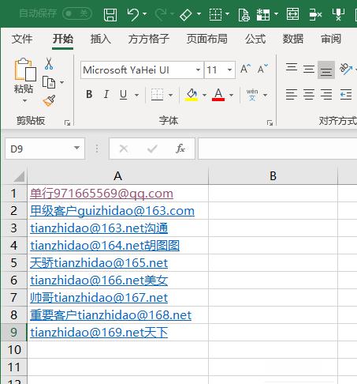Click the Orientation text angle icon

click(346, 69)
